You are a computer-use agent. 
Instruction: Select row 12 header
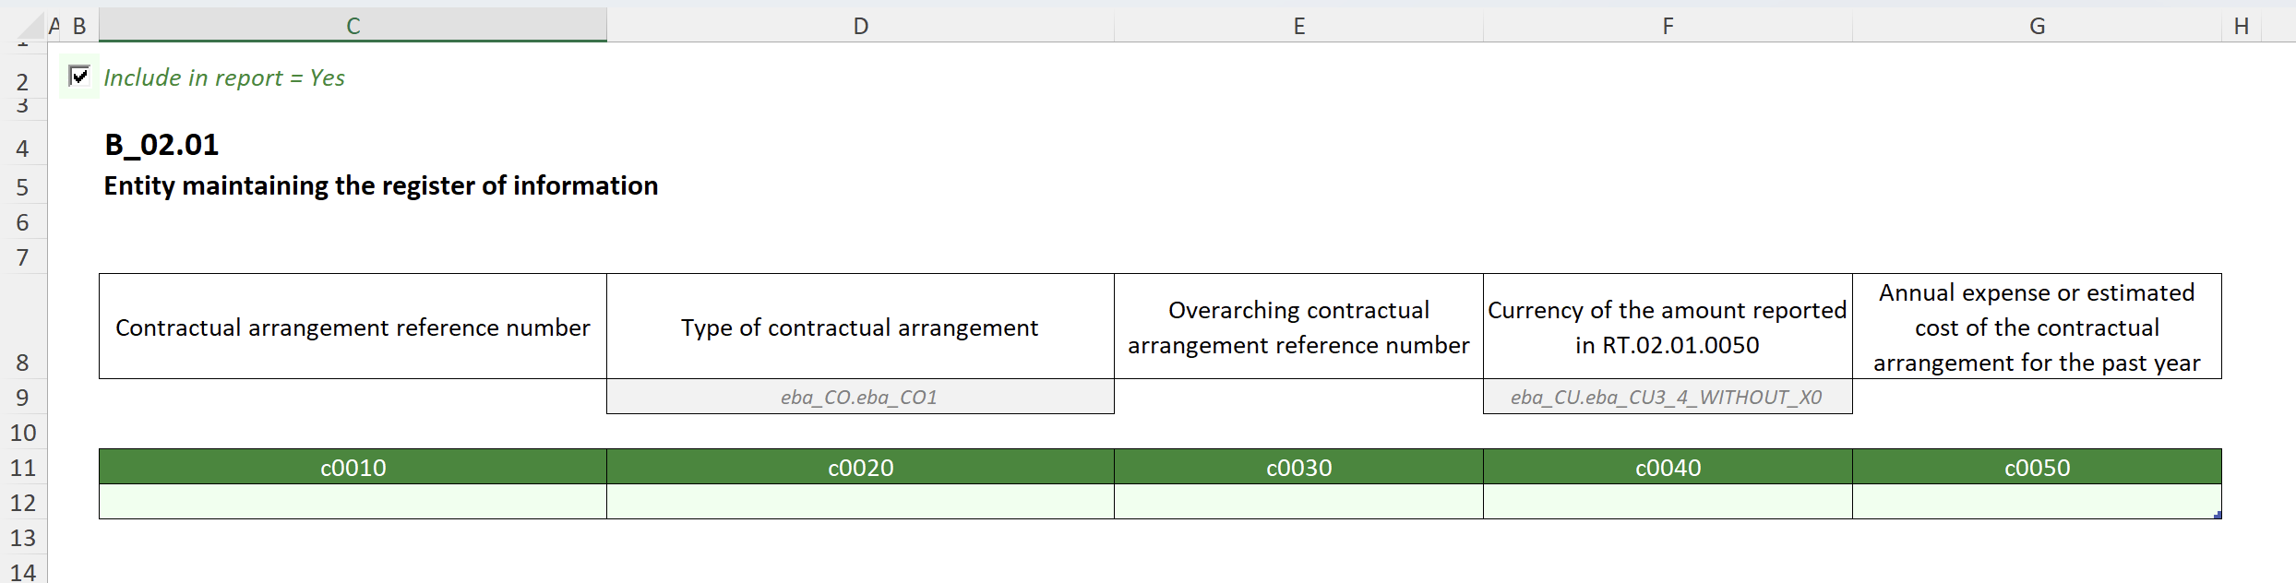tap(23, 502)
